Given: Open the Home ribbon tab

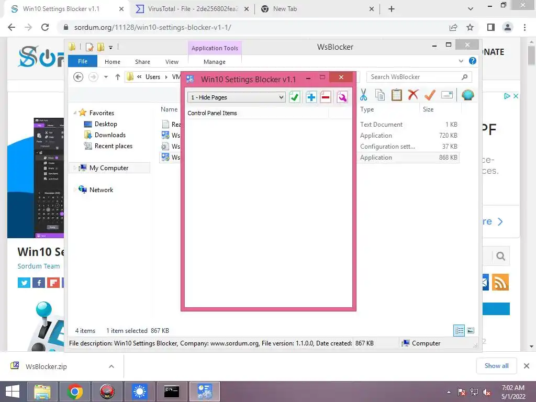Looking at the screenshot, I should pyautogui.click(x=113, y=62).
